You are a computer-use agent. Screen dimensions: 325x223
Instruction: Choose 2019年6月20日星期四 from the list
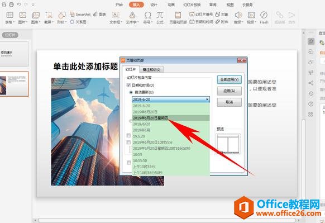click(x=171, y=118)
